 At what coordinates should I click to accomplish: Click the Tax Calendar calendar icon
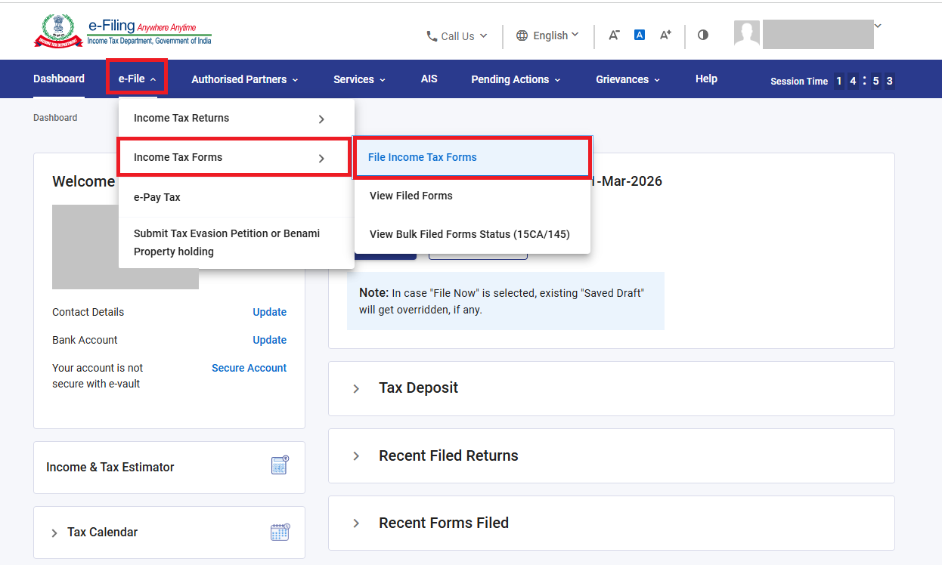pos(280,532)
